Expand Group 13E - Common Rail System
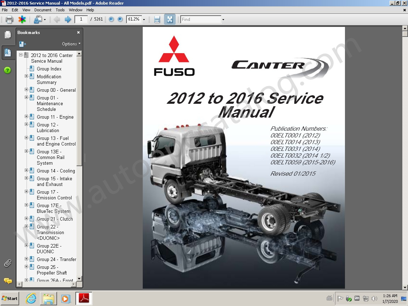This screenshot has height=306, width=408. [x=26, y=151]
